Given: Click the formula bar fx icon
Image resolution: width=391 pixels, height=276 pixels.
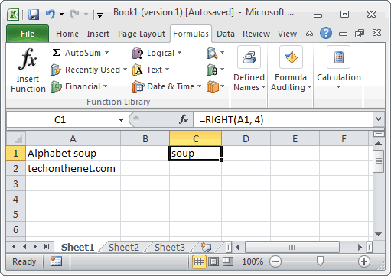Looking at the screenshot, I should (x=184, y=119).
